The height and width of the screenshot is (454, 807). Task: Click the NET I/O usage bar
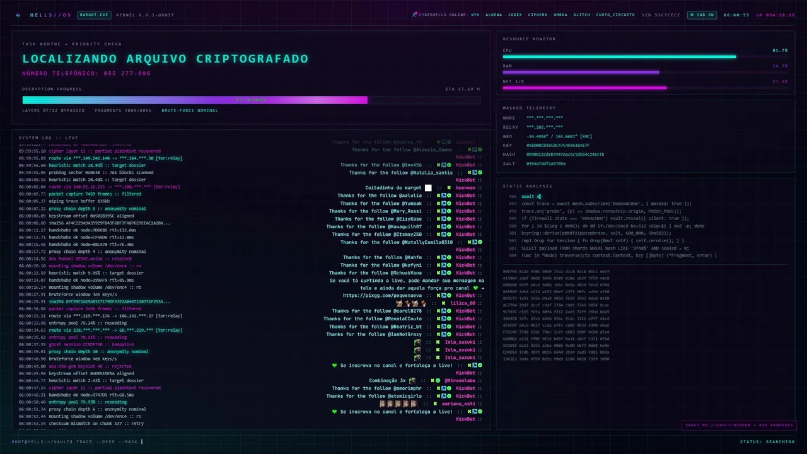pyautogui.click(x=645, y=88)
